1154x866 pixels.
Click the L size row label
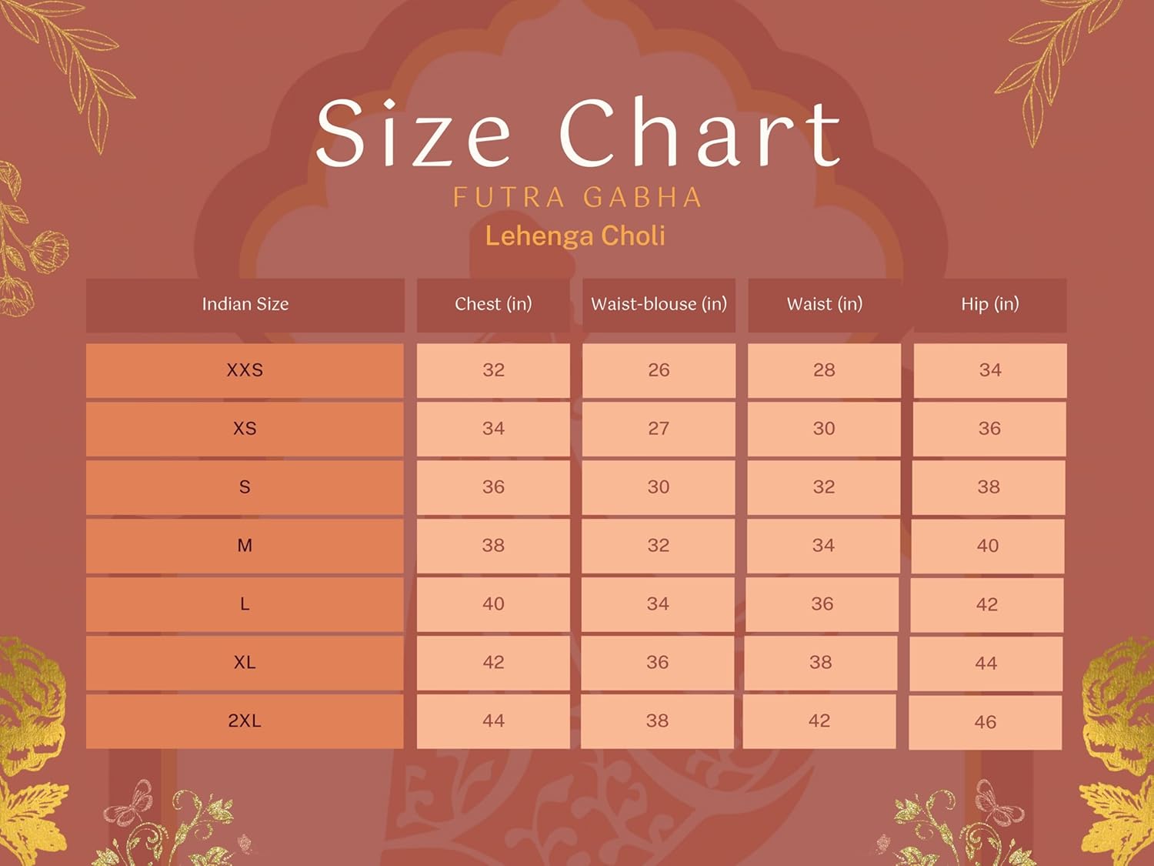[245, 604]
